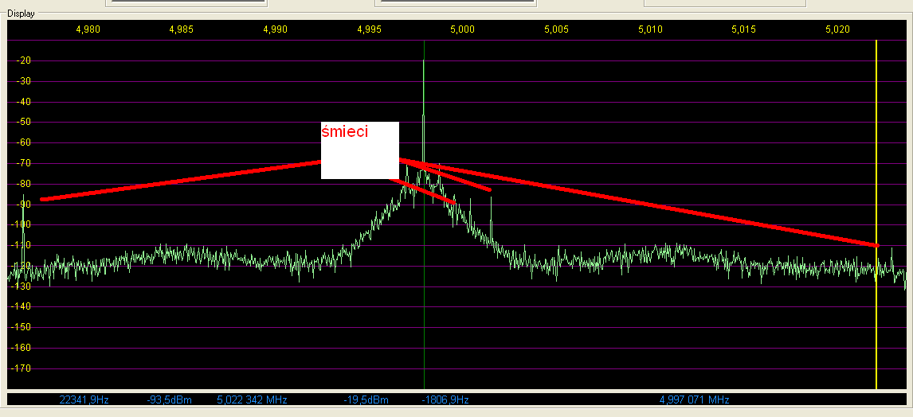This screenshot has height=417, width=913.
Task: Click the green vertical center frequency line
Action: click(424, 334)
